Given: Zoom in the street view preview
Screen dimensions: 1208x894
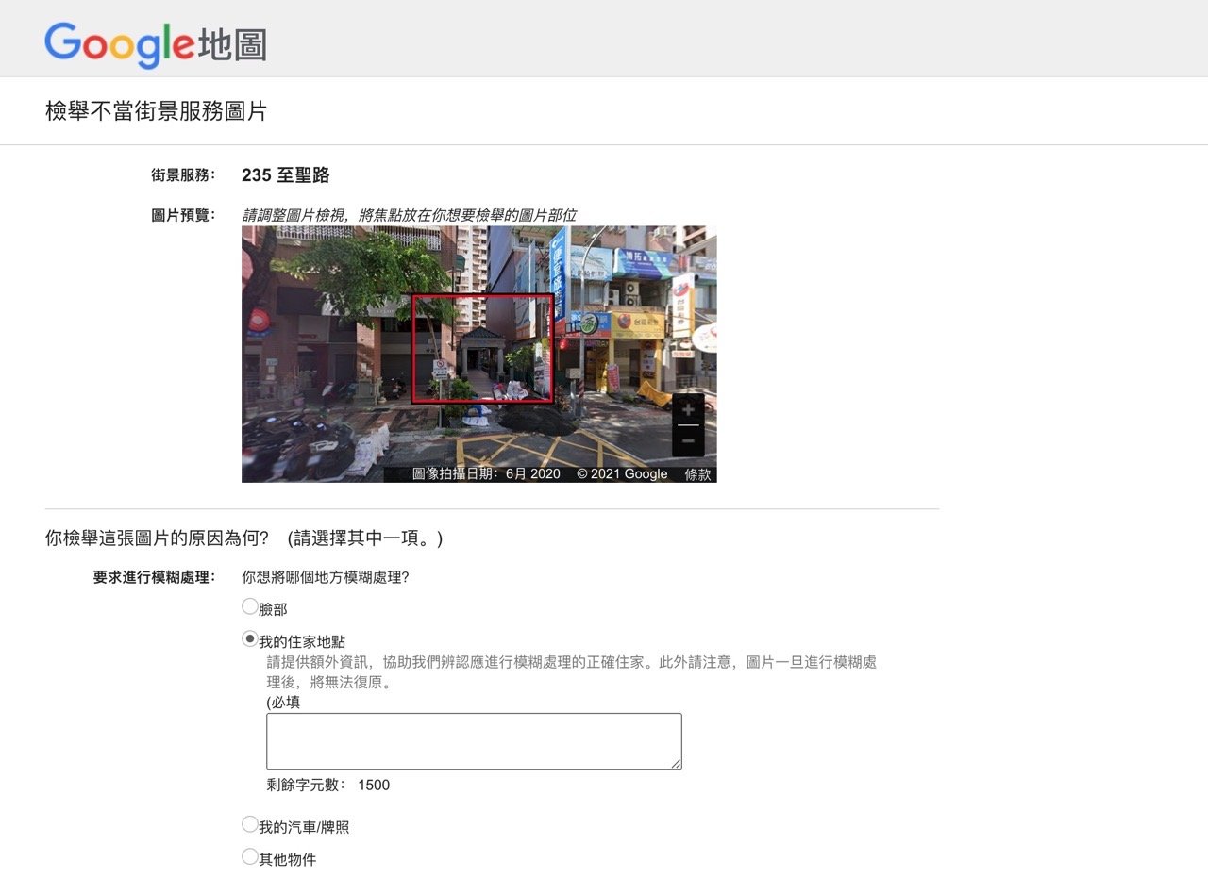Looking at the screenshot, I should pos(688,410).
